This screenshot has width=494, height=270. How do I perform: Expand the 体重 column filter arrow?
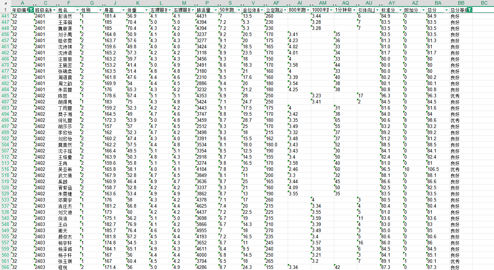(x=146, y=10)
